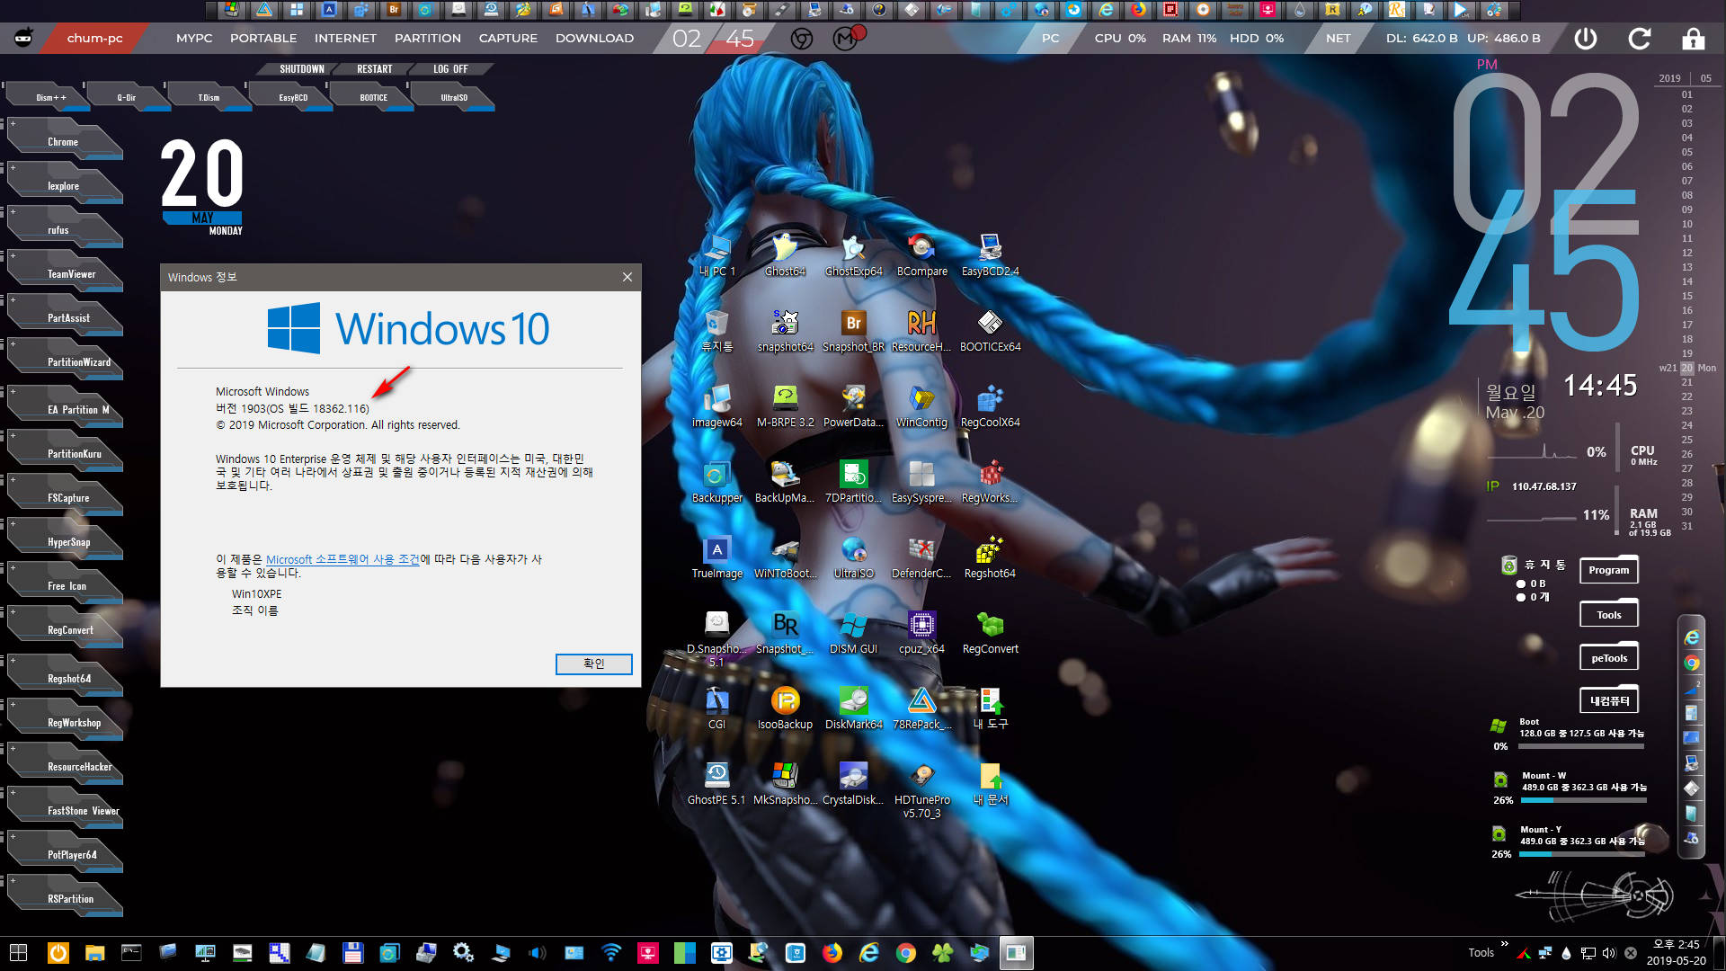1726x971 pixels.
Task: Expand the plus marker above FSCapture launcher
Action: coord(13,479)
